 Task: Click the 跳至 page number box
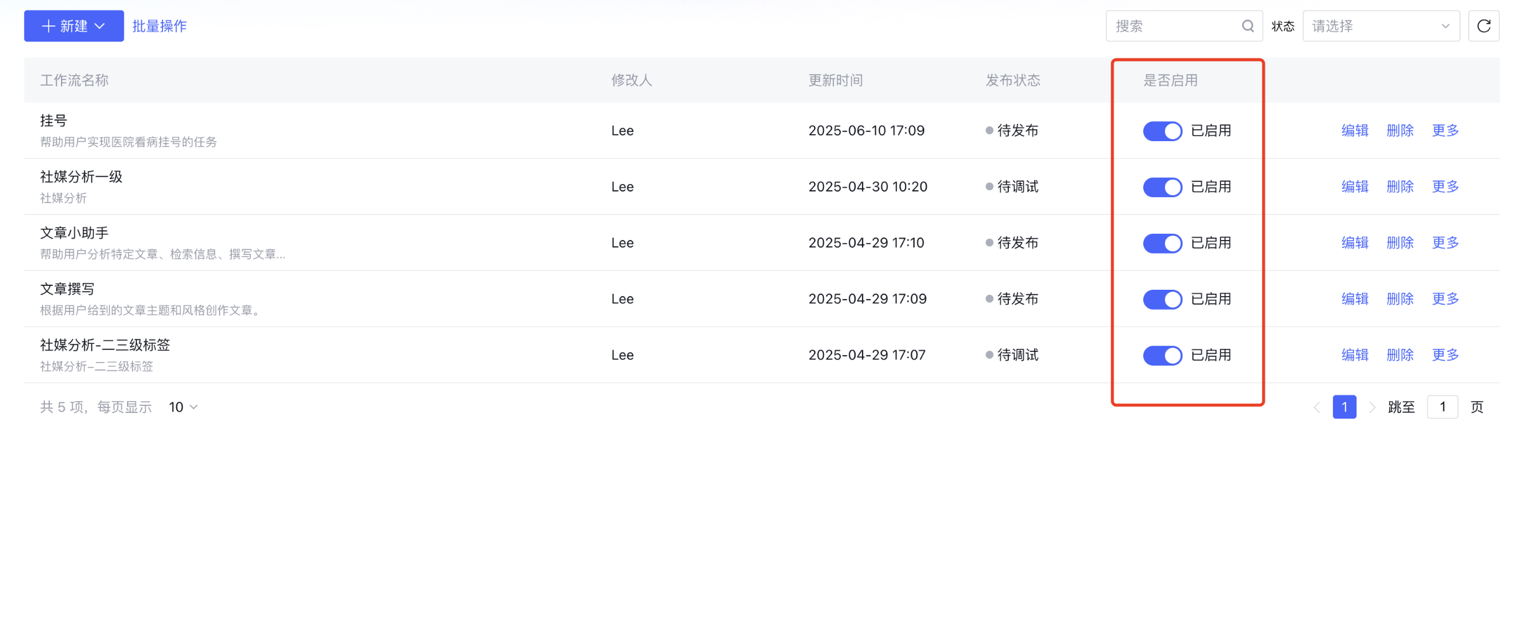pos(1442,407)
